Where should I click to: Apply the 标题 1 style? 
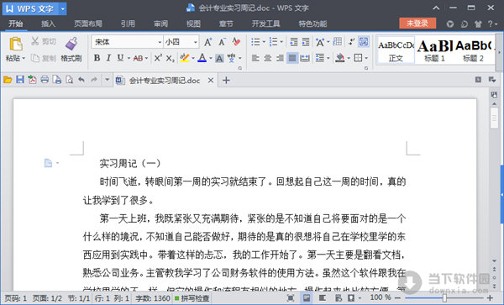point(434,50)
